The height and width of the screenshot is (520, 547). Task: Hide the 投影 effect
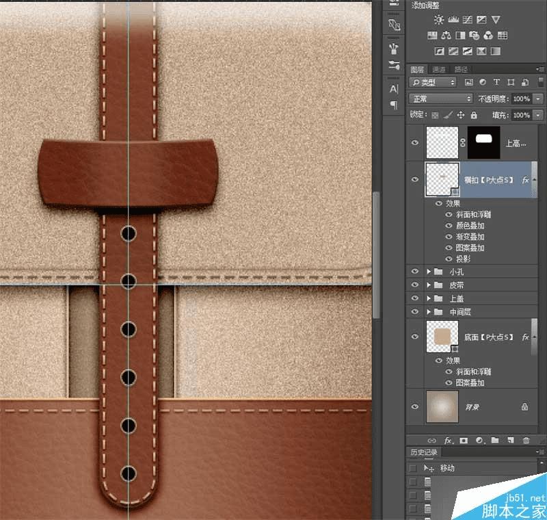tap(449, 259)
